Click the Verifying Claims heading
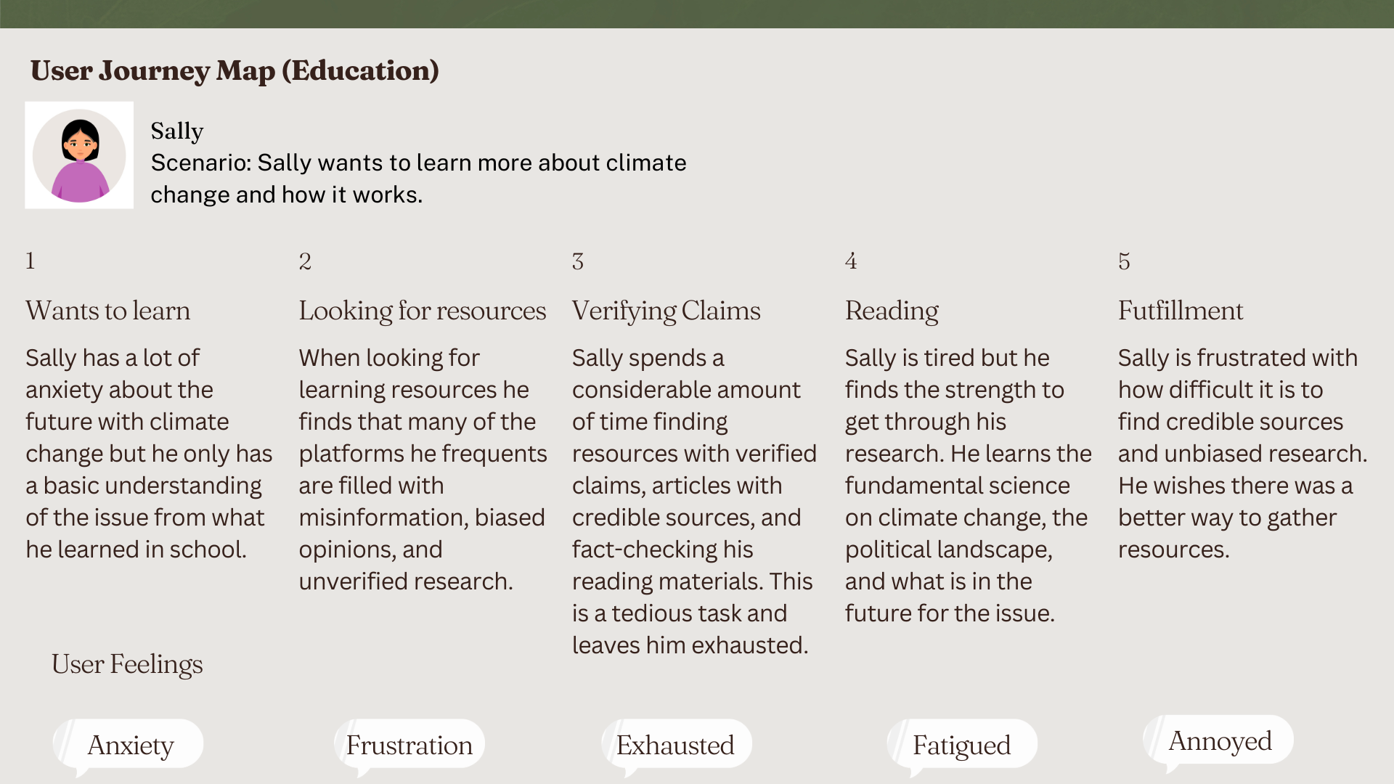Screen dimensions: 1394x784 click(667, 311)
